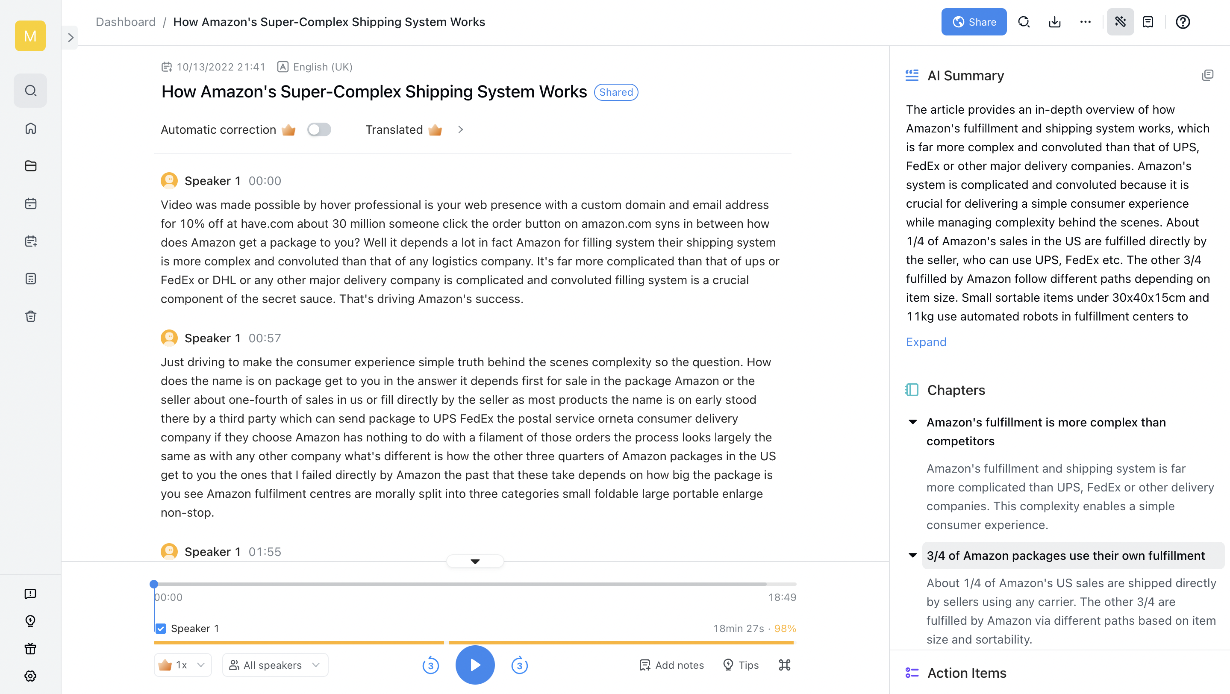This screenshot has width=1230, height=694.
Task: Click the 01:55 timestamp
Action: (265, 552)
